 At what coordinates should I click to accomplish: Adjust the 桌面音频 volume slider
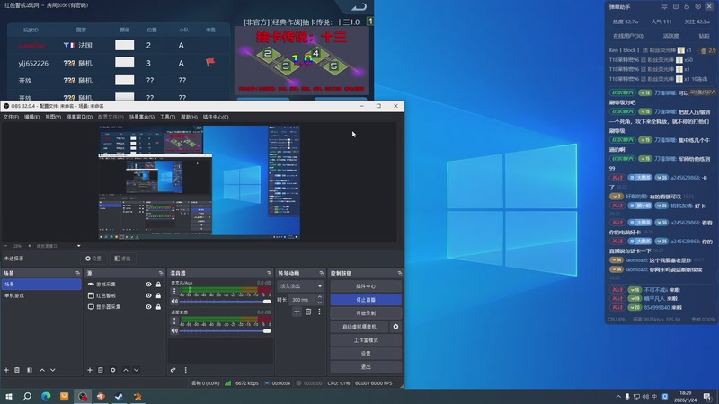[x=225, y=330]
